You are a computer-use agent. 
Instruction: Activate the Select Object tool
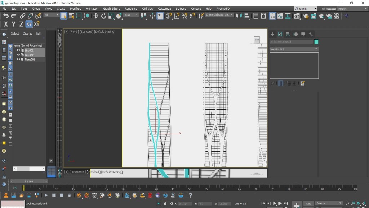(63, 16)
